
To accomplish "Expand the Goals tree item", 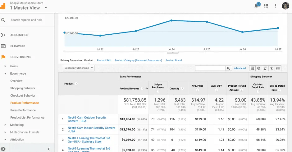I will [5, 66].
